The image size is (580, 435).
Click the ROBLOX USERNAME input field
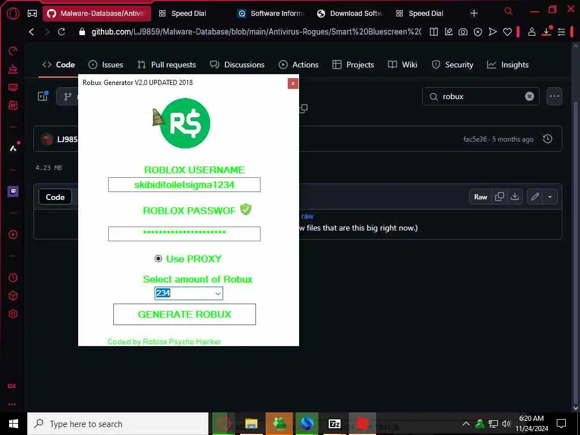coord(184,185)
